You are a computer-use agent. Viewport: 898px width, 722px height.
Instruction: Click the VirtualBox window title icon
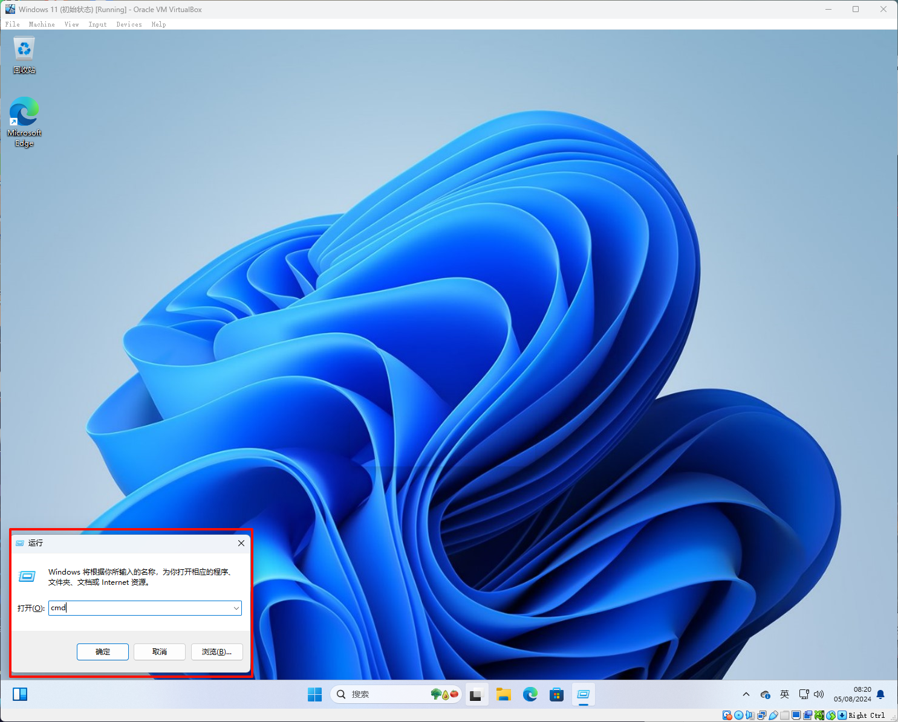tap(10, 9)
